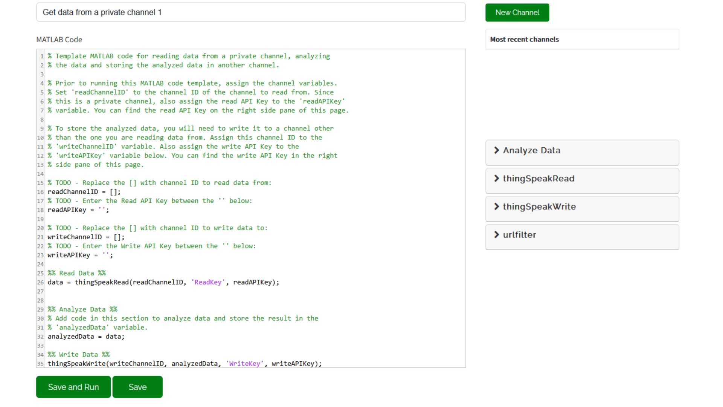
Task: Place cursor on "readAPIKey = '';" line
Action: pos(78,210)
